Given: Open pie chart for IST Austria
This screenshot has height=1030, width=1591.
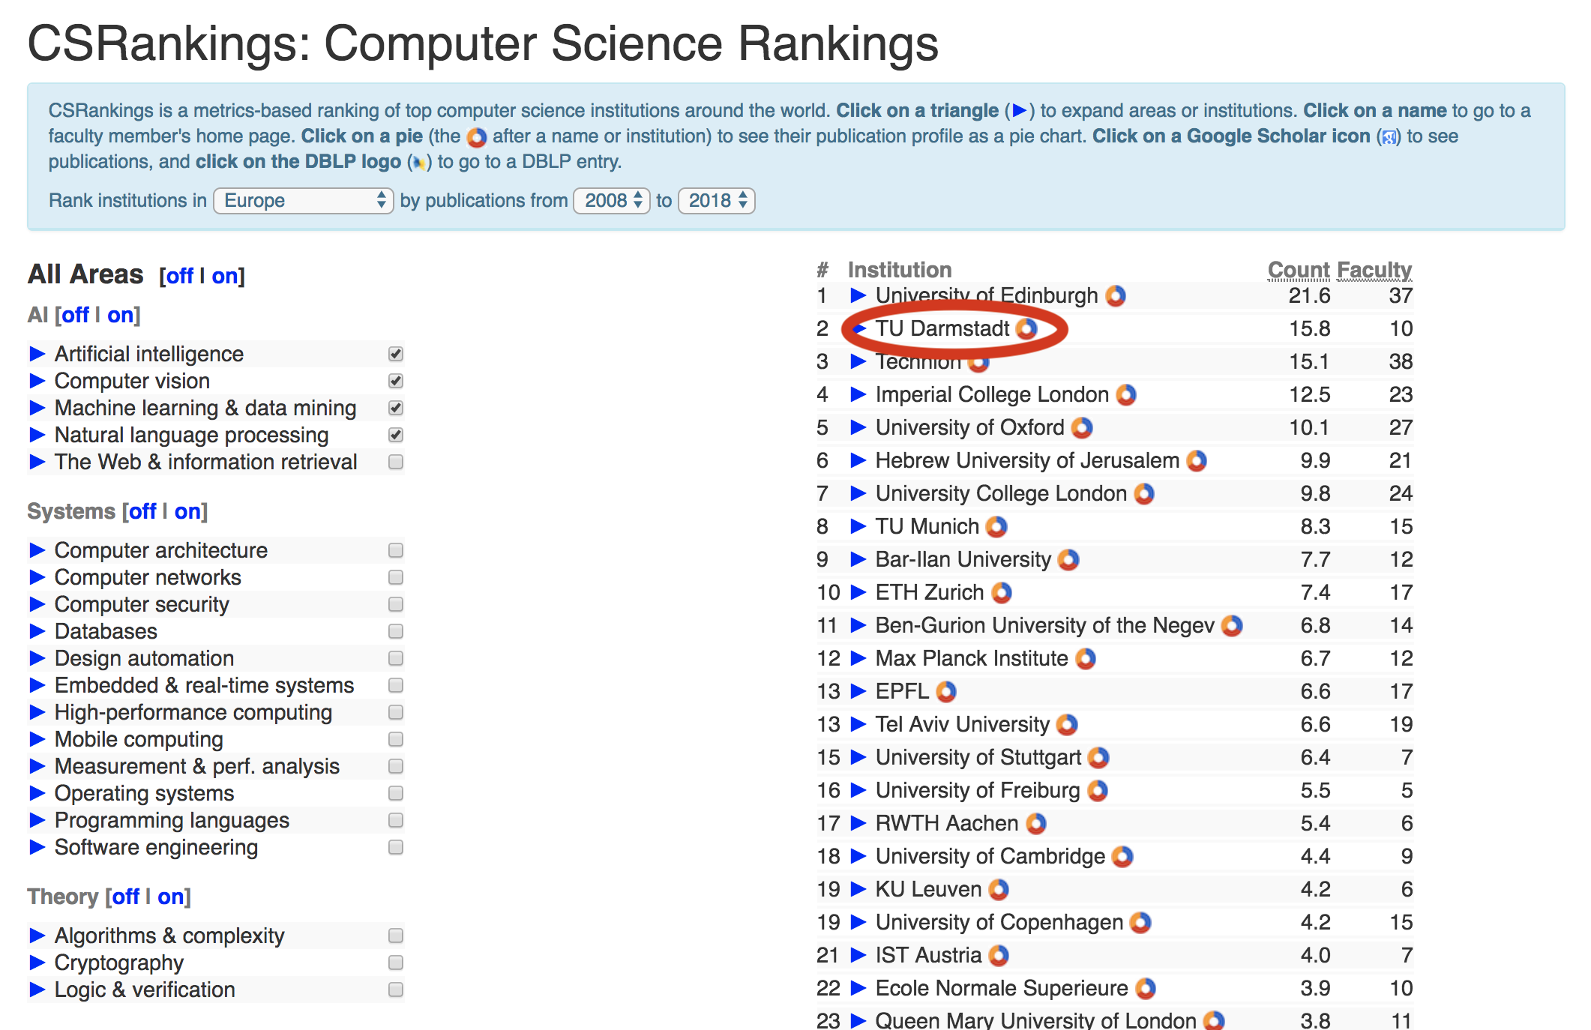Looking at the screenshot, I should pos(999,955).
